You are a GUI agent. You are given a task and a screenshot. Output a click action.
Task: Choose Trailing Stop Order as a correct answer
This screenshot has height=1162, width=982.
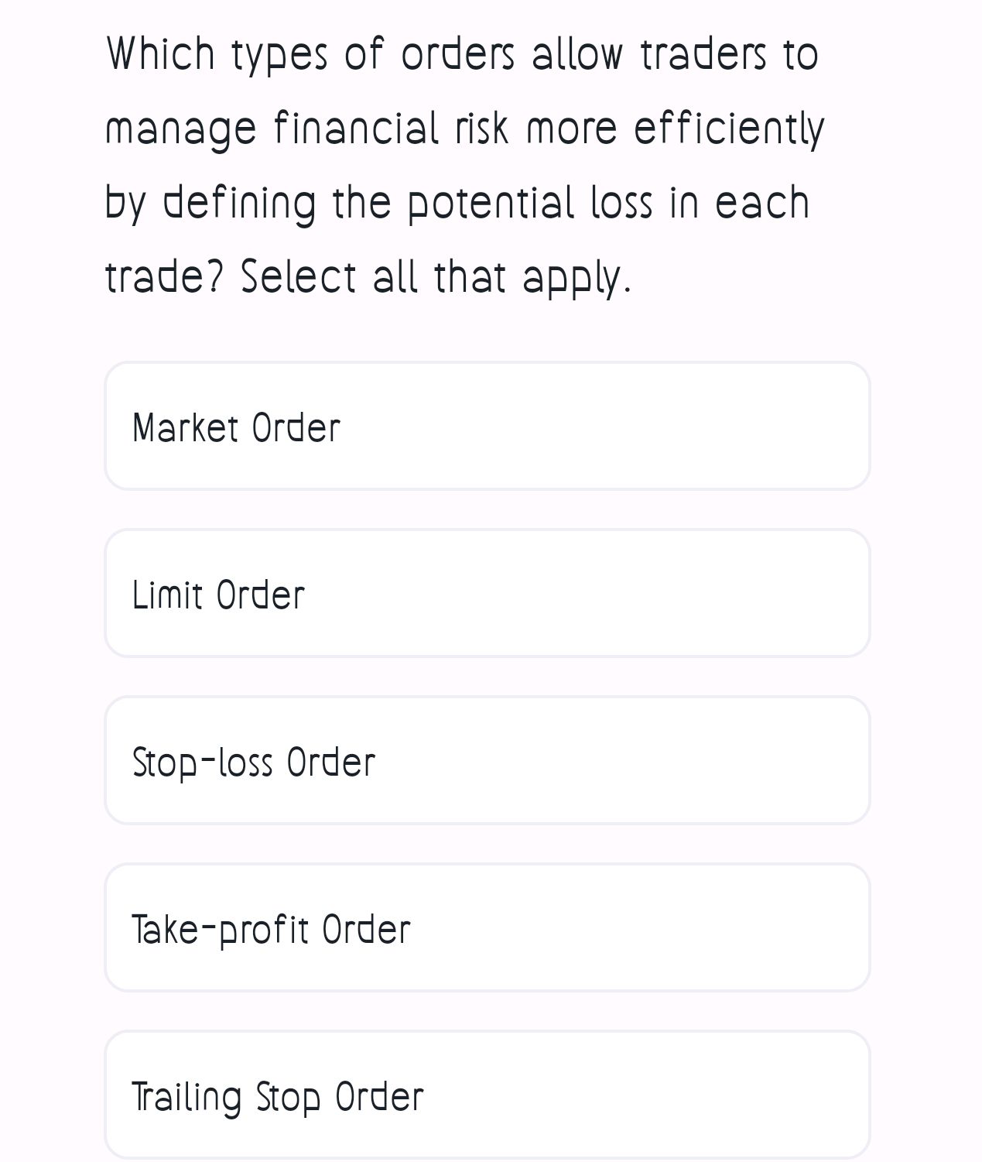[x=488, y=1095]
